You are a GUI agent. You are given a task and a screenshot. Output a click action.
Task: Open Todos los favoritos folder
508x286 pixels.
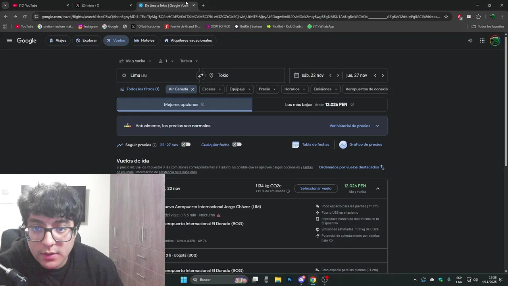[x=488, y=27]
